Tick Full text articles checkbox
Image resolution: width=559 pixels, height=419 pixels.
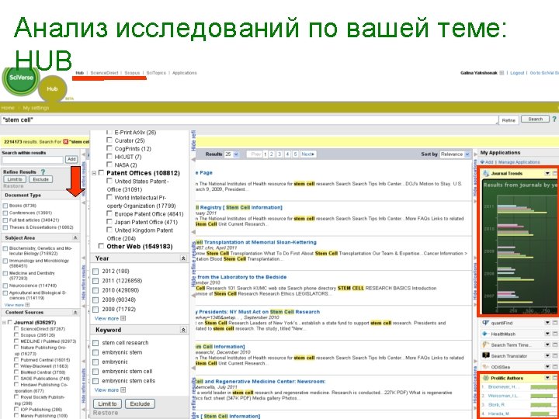tap(5, 220)
